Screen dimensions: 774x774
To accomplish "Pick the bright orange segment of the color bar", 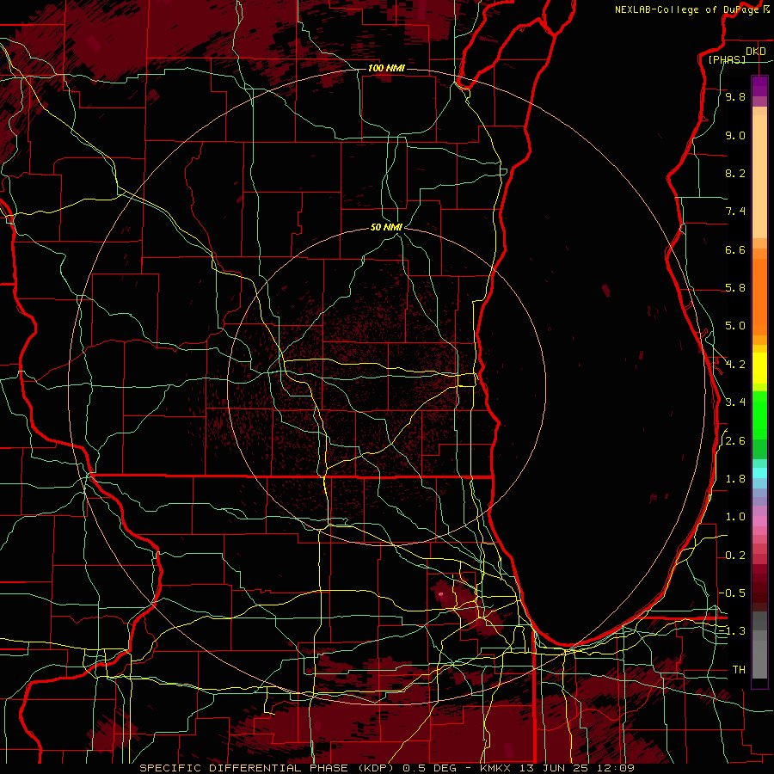I will point(759,297).
